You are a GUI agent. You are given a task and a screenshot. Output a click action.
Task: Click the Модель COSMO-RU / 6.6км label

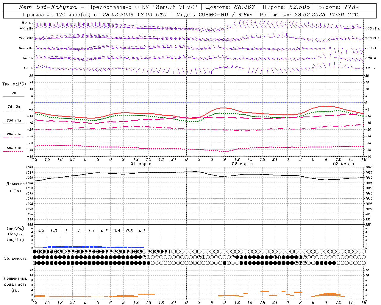(214, 15)
